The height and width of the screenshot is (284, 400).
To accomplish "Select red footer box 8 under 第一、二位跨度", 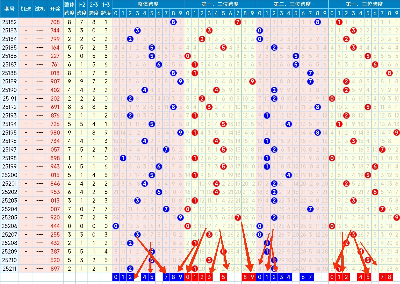I will [x=245, y=277].
